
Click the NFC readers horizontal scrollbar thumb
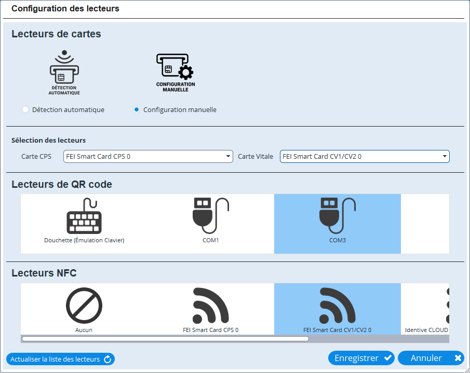pyautogui.click(x=165, y=339)
